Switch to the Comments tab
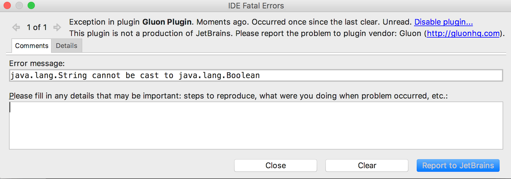Screen dimensions: 511x179 click(x=32, y=46)
